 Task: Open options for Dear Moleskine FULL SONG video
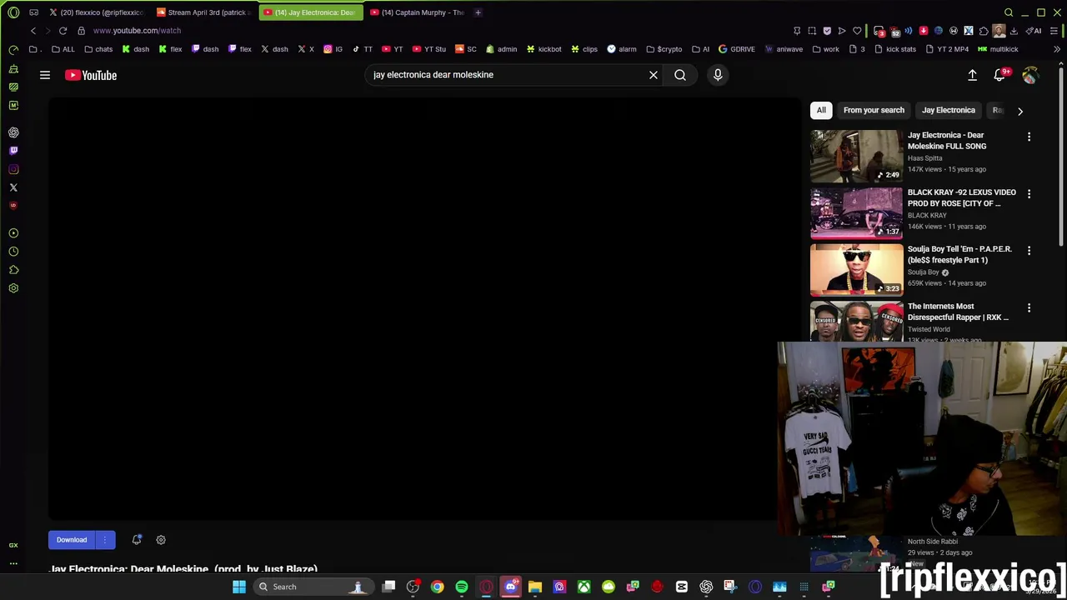[1029, 137]
